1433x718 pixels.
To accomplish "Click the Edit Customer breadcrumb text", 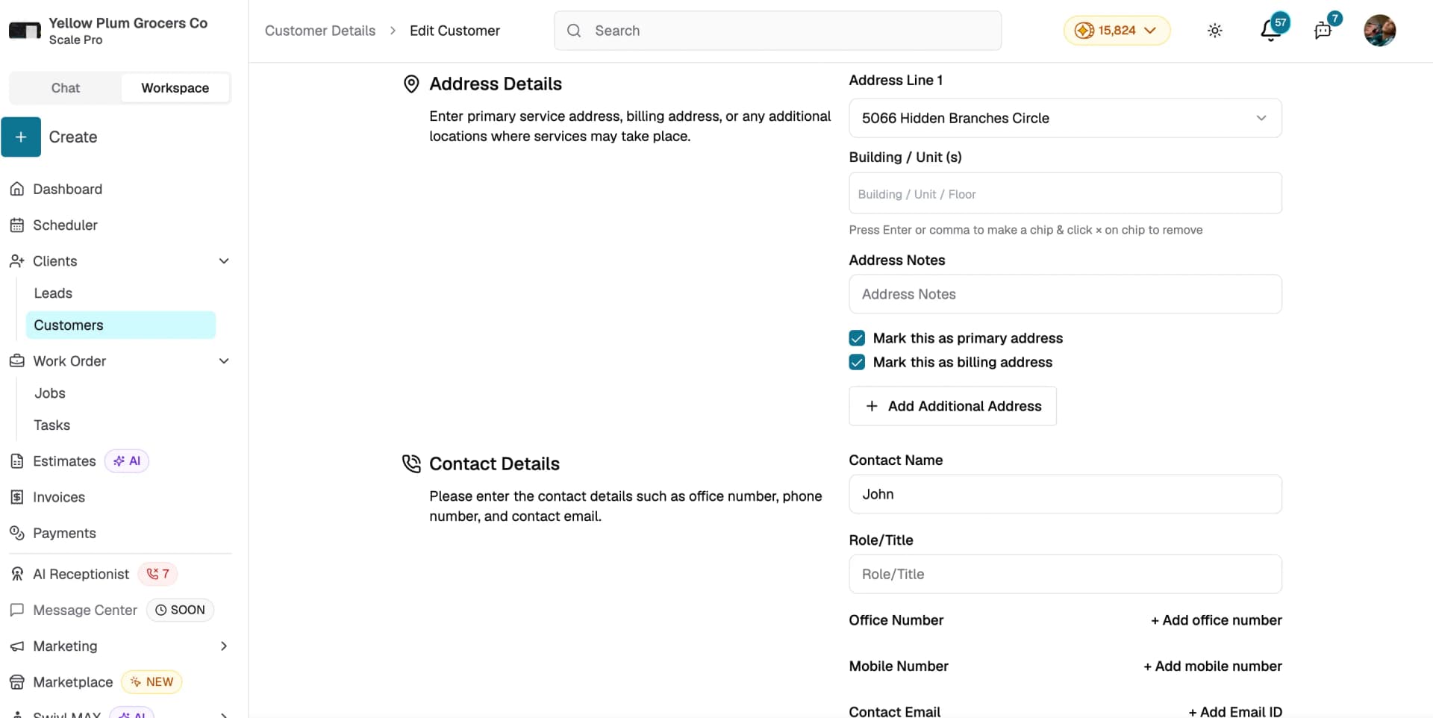I will (455, 31).
